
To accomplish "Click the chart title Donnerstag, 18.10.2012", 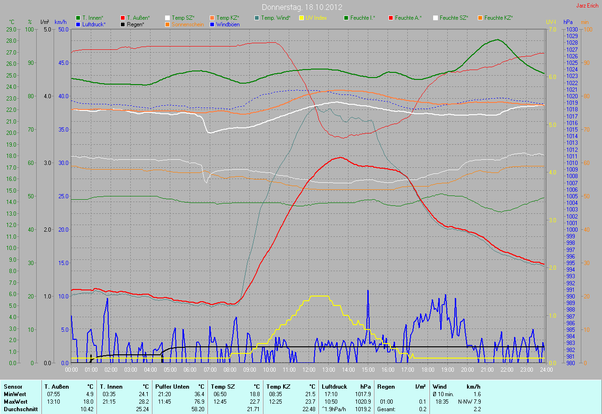I will pos(301,7).
